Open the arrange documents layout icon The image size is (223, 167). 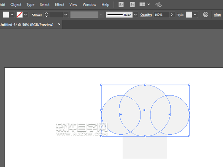click(142, 5)
